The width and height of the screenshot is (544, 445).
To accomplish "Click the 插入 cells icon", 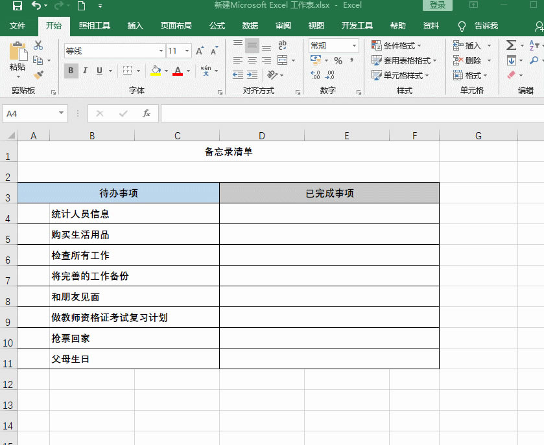I will (x=457, y=45).
